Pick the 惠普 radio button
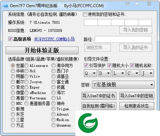The image size is (160, 136). pyautogui.click(x=13, y=98)
